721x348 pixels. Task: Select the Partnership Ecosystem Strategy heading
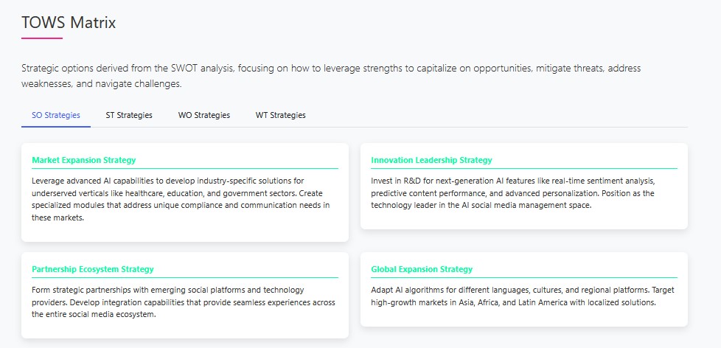[x=93, y=269]
